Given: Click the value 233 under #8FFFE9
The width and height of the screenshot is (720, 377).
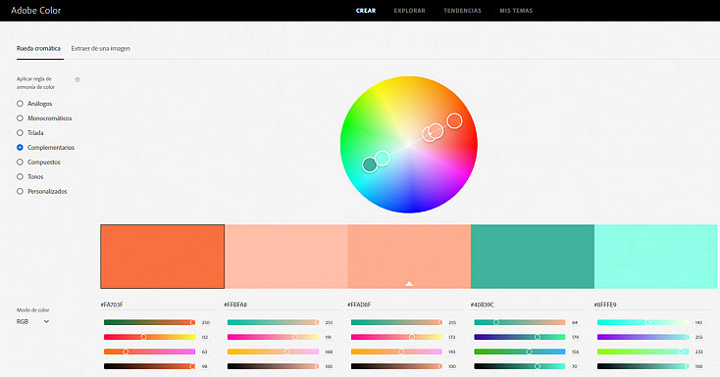Looking at the screenshot, I should (698, 353).
